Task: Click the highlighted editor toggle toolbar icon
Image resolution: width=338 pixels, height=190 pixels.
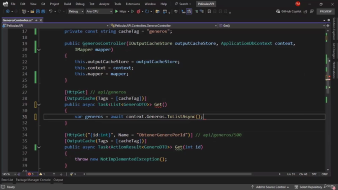Action: (x=189, y=12)
